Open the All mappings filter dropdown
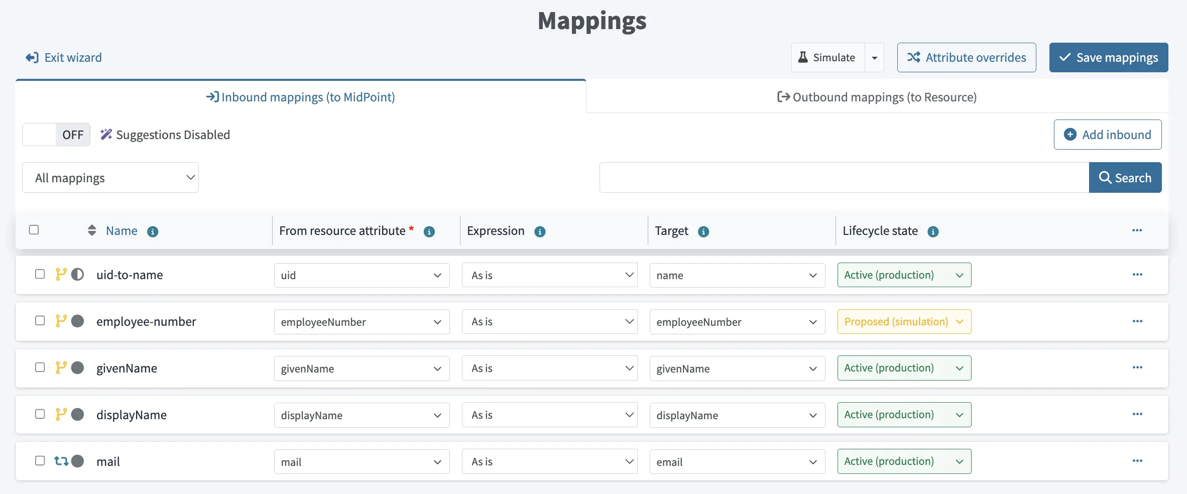The image size is (1187, 494). tap(110, 177)
